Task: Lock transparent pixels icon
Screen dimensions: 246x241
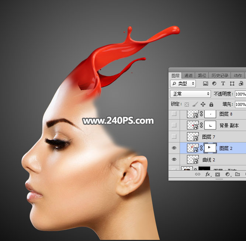Action: point(187,104)
